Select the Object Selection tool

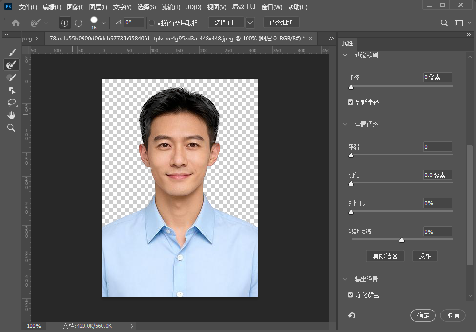pyautogui.click(x=11, y=90)
